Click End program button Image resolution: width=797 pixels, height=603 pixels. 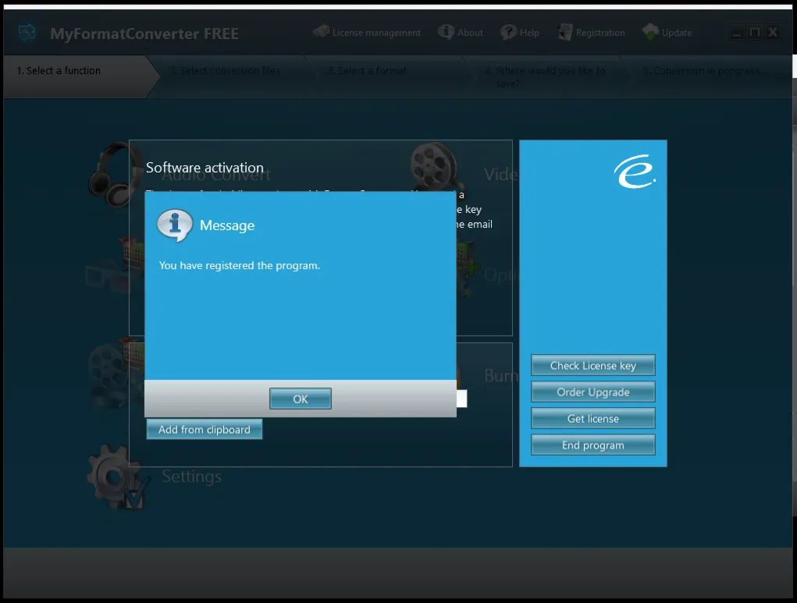coord(592,445)
